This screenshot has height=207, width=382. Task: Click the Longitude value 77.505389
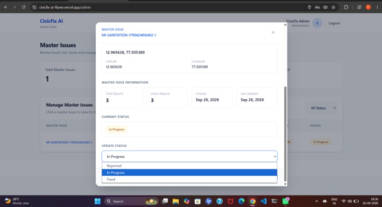click(x=200, y=67)
